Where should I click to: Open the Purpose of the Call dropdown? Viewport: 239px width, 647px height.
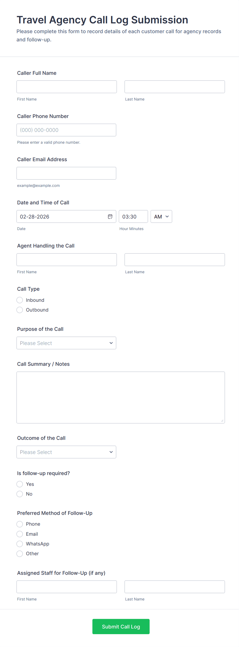coord(66,343)
